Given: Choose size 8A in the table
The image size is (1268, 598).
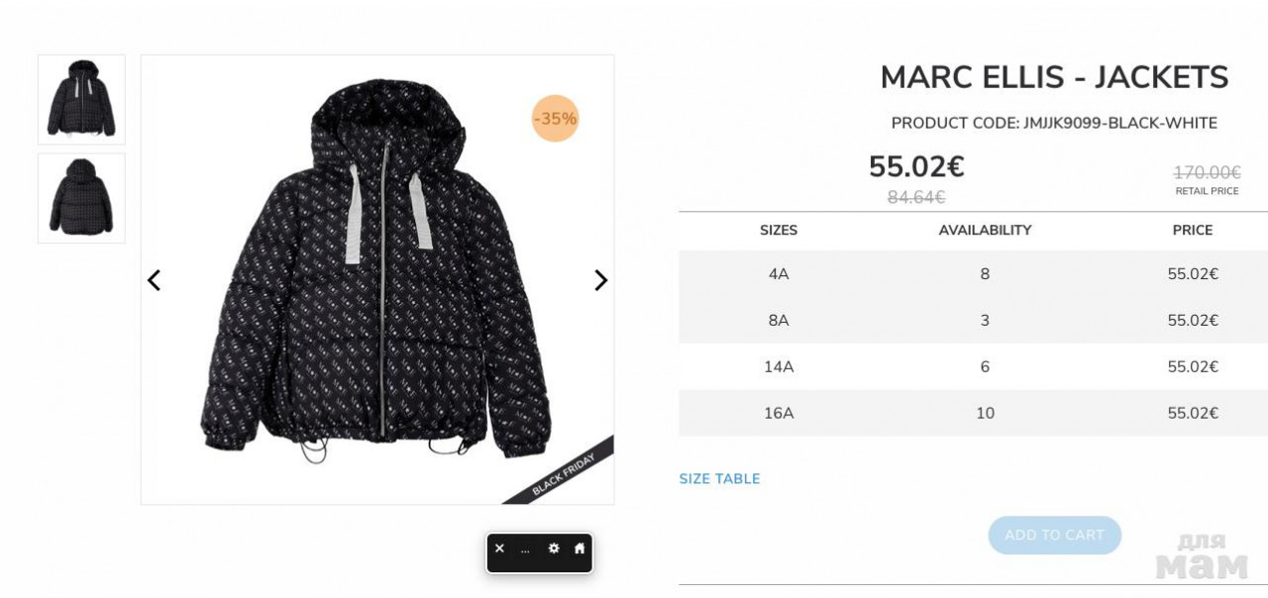Looking at the screenshot, I should coord(779,321).
